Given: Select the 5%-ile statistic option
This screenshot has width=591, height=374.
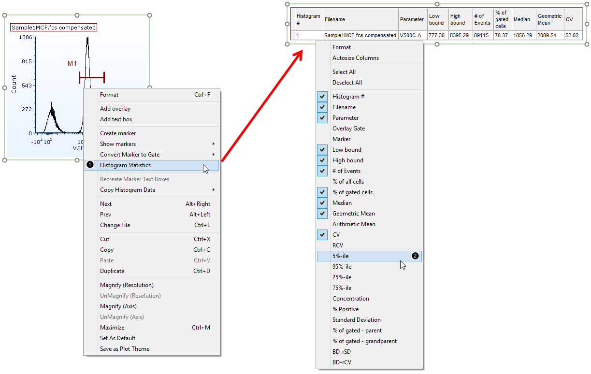Looking at the screenshot, I should (x=340, y=256).
